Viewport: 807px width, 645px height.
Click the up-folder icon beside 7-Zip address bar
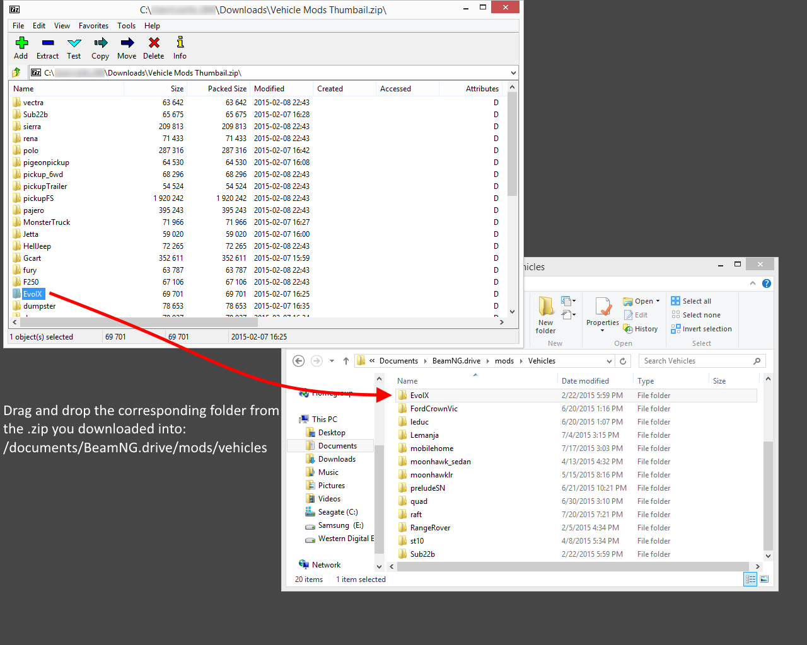pos(17,72)
